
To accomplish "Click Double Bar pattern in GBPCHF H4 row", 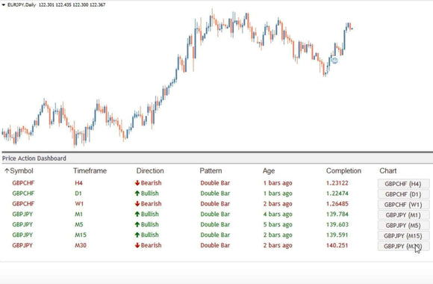I will [x=215, y=183].
